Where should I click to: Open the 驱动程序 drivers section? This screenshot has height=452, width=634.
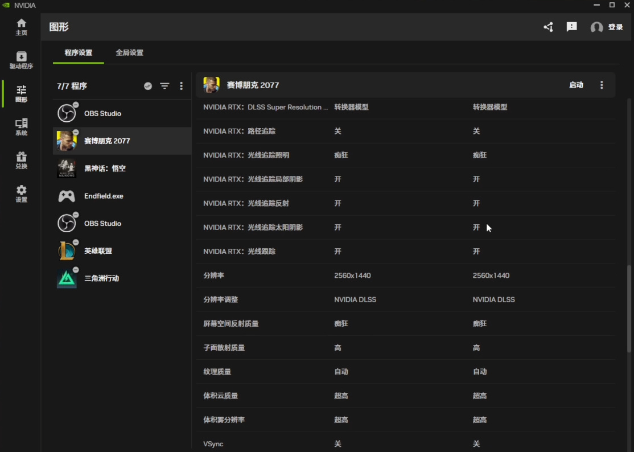(x=21, y=60)
